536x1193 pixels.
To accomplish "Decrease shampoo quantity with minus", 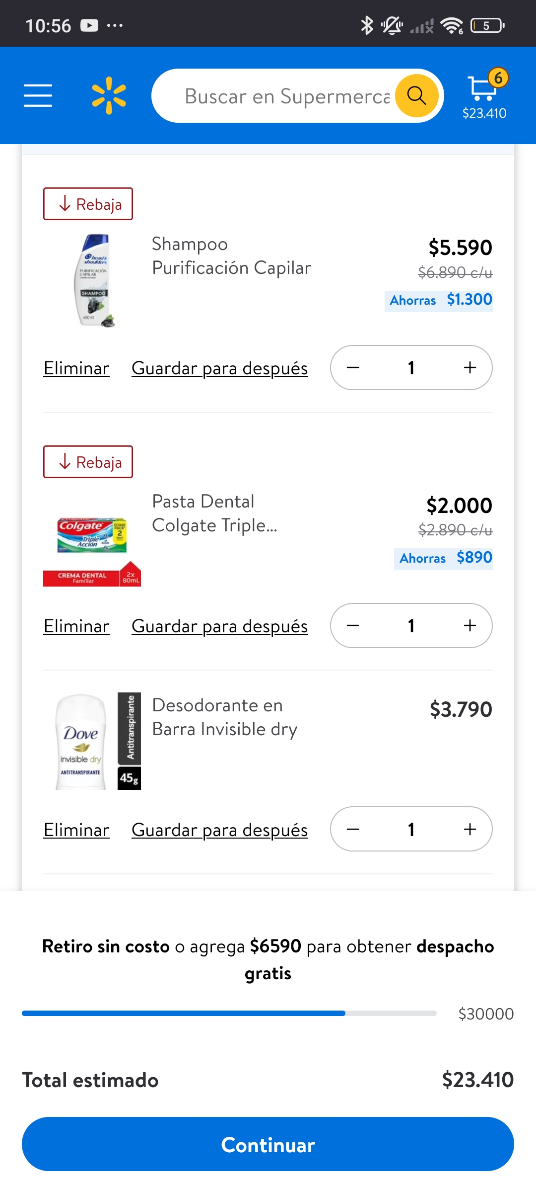I will click(x=353, y=368).
